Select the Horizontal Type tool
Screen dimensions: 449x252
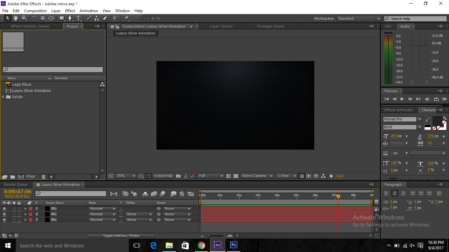pos(78,18)
